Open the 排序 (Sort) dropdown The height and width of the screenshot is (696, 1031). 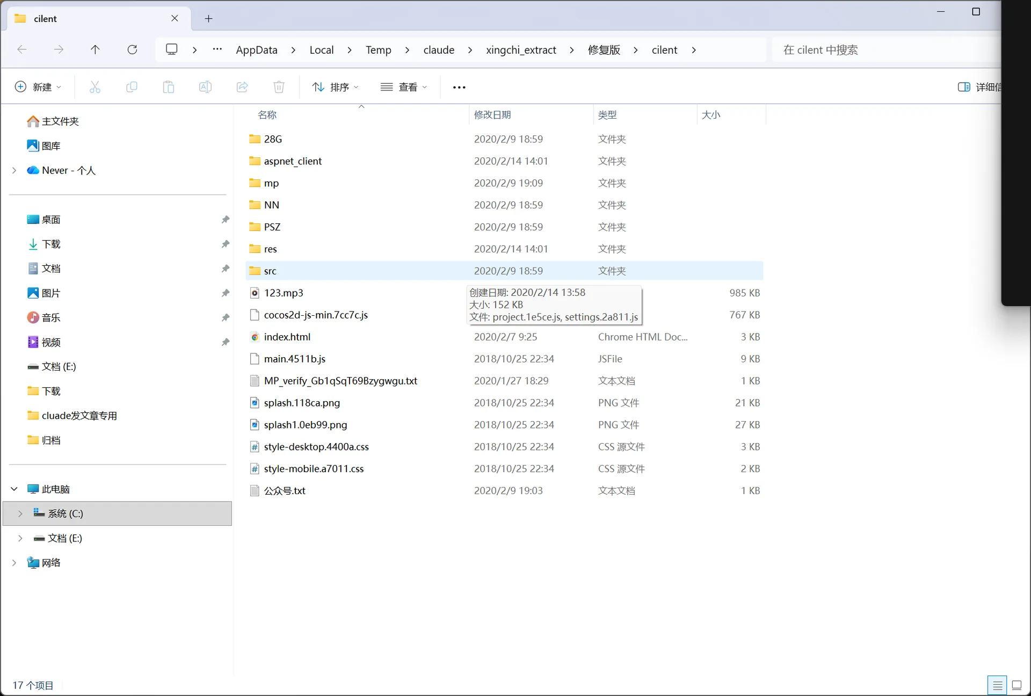[x=335, y=87]
